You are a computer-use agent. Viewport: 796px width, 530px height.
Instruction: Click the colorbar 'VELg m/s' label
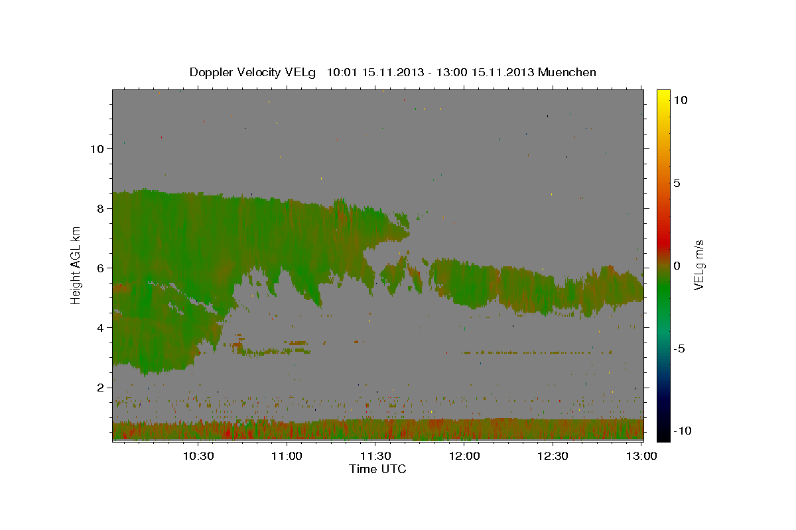(698, 265)
